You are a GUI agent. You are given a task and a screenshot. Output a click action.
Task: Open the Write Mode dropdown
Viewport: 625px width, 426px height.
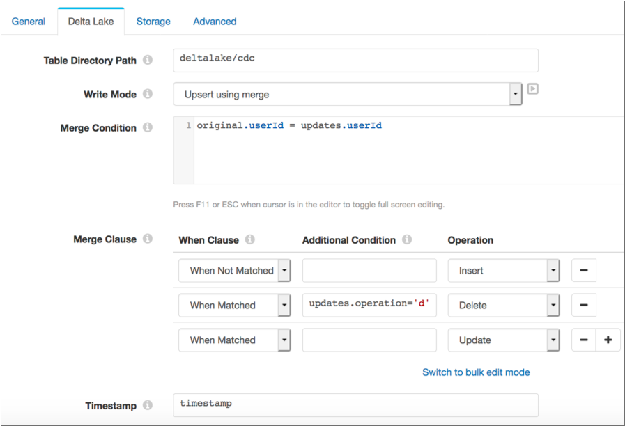(x=348, y=95)
